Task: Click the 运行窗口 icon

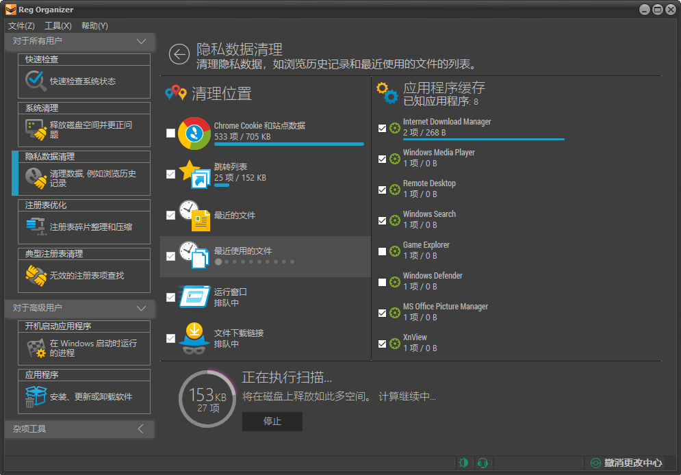Action: click(x=194, y=297)
